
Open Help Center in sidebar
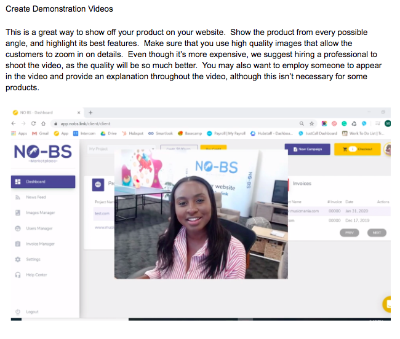pos(36,275)
